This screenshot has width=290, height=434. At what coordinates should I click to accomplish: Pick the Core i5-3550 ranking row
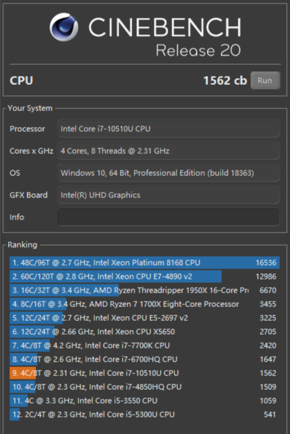coord(144,401)
